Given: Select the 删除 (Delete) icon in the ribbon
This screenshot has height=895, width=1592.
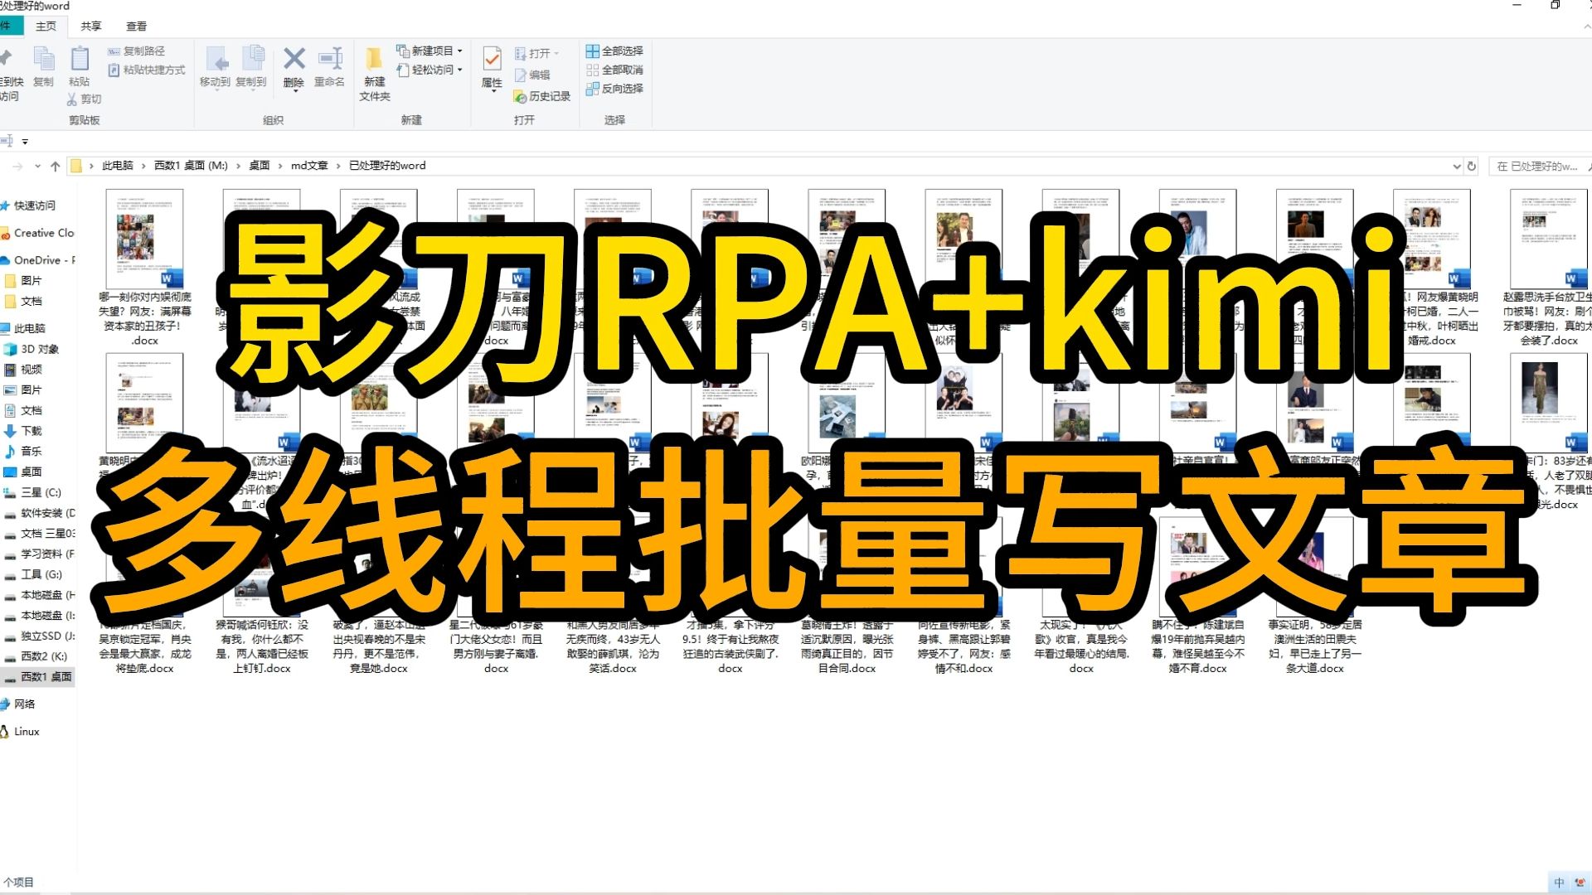Looking at the screenshot, I should click(294, 66).
